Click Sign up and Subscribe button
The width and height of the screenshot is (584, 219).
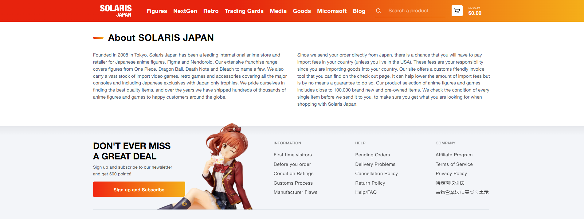[139, 189]
